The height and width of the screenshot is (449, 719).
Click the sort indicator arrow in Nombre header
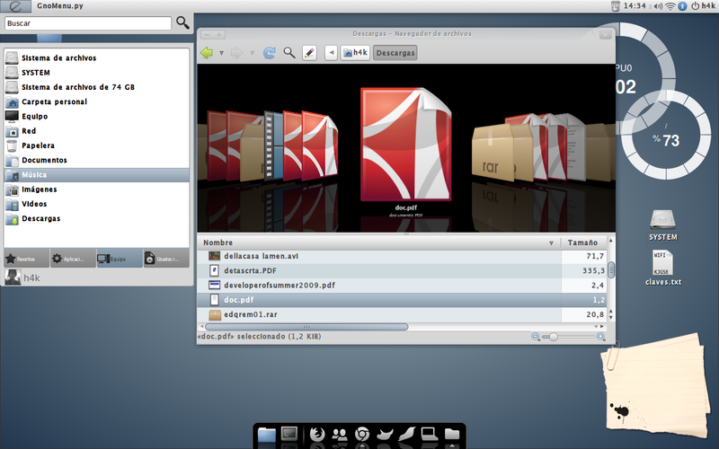coord(551,243)
